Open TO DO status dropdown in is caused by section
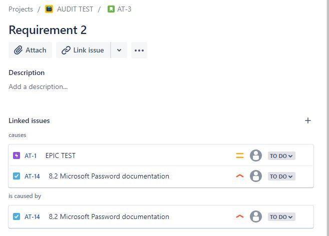 [281, 216]
